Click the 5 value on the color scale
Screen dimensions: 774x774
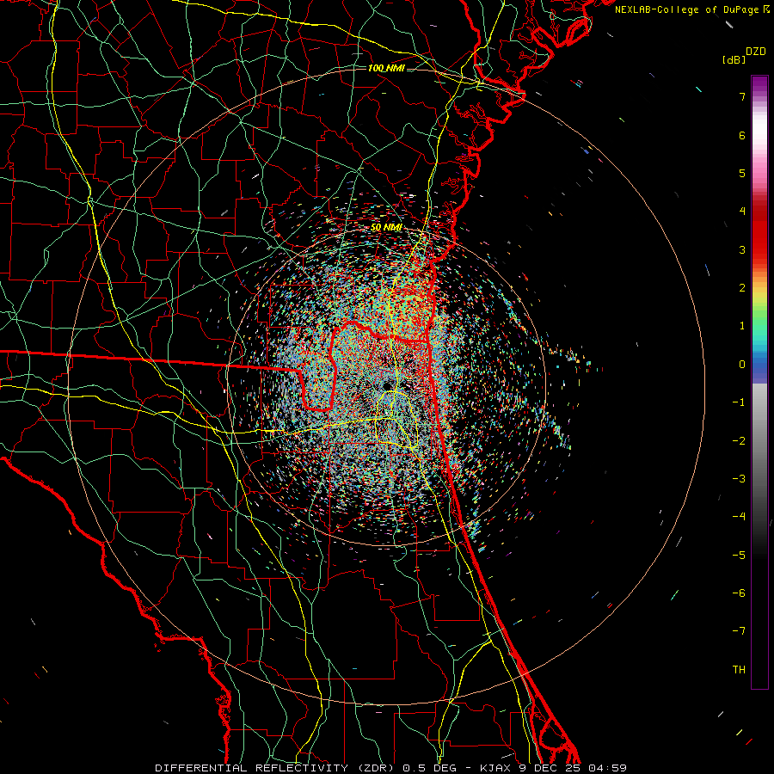[742, 173]
